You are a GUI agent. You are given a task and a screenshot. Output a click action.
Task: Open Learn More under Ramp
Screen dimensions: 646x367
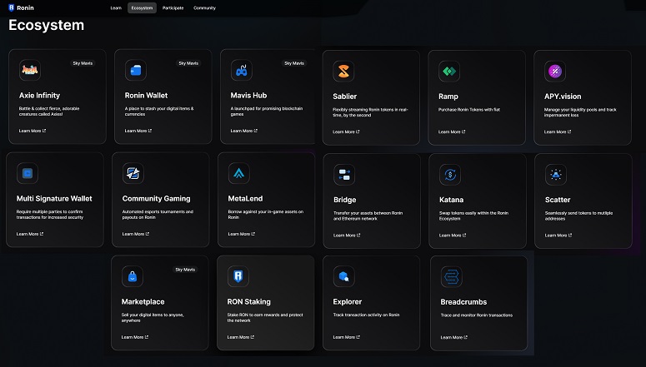tap(452, 132)
